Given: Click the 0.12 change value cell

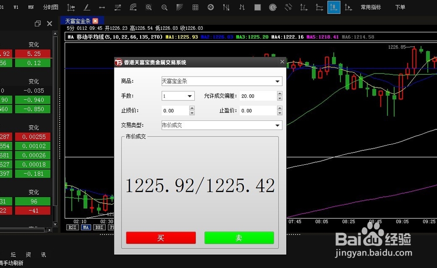Looking at the screenshot, I should 33,63.
